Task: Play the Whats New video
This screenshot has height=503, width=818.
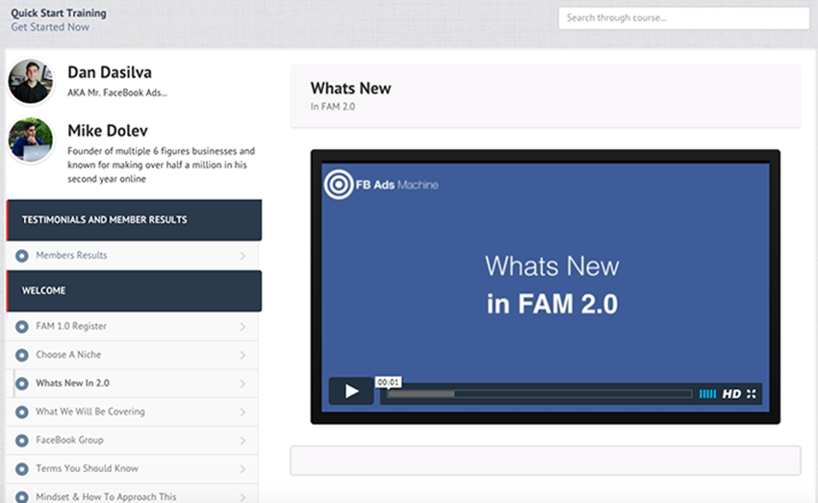Action: 351,391
